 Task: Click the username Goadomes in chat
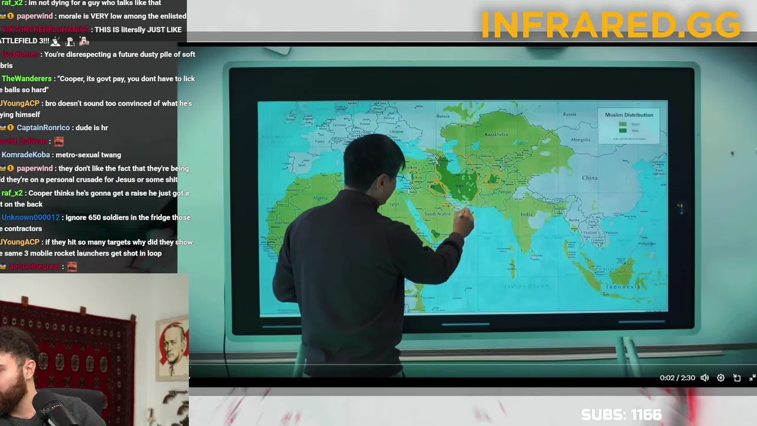(20, 54)
